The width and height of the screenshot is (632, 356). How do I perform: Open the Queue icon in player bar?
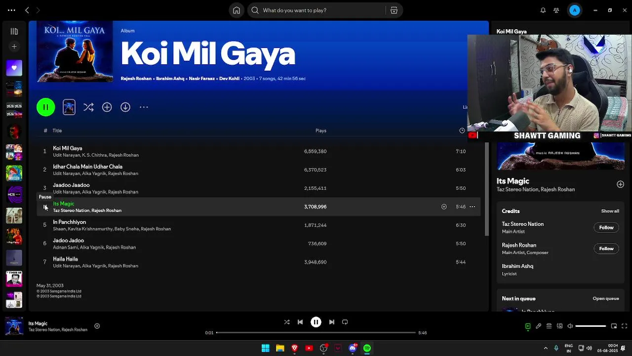(x=549, y=326)
